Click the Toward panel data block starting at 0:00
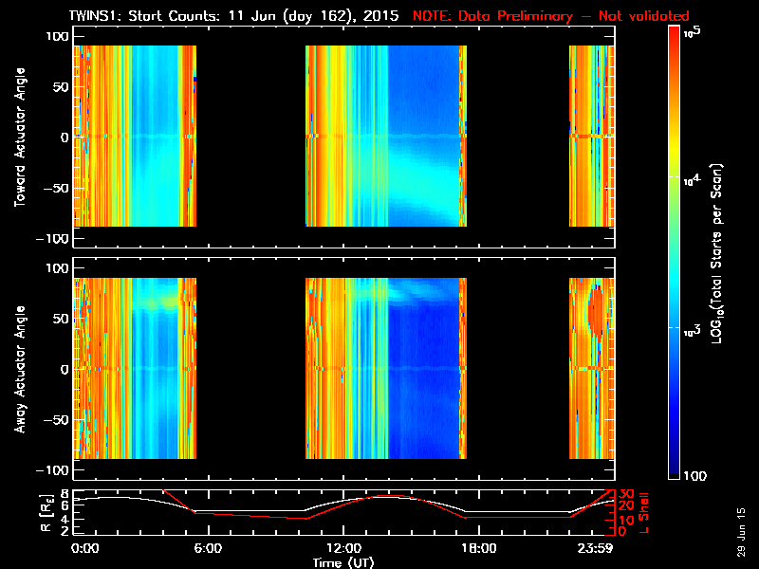This screenshot has height=569, width=759. (135, 136)
